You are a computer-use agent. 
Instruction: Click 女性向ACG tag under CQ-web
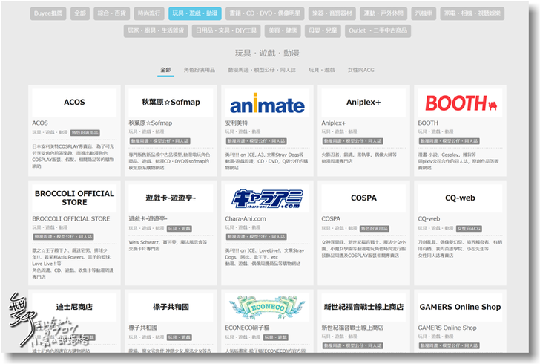tap(469, 228)
